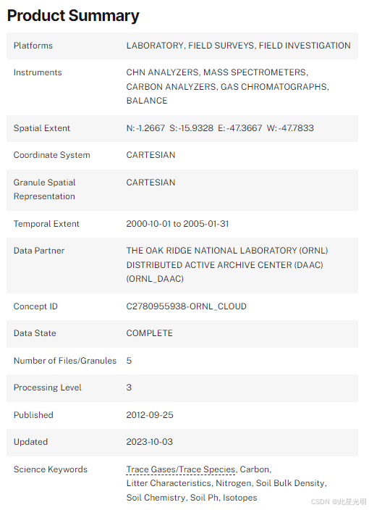The width and height of the screenshot is (369, 510).
Task: Click the Granule Spatial Representation label
Action: click(x=45, y=189)
